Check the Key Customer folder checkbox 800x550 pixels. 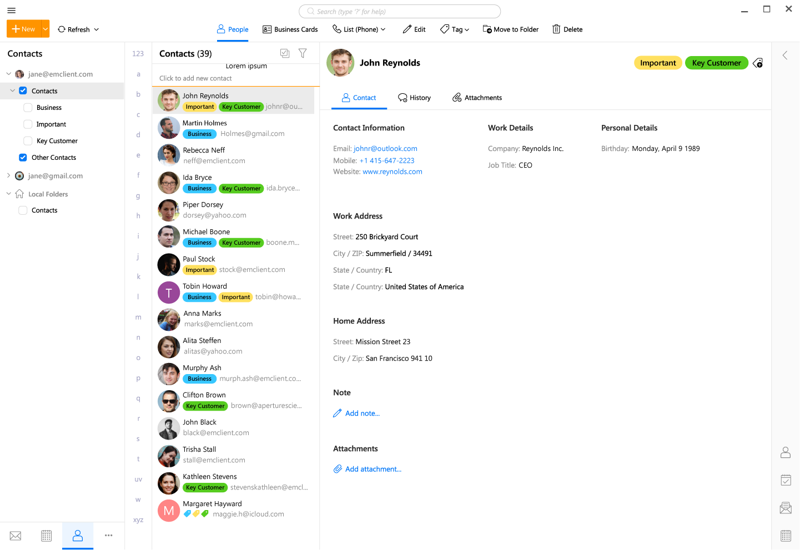pos(28,141)
